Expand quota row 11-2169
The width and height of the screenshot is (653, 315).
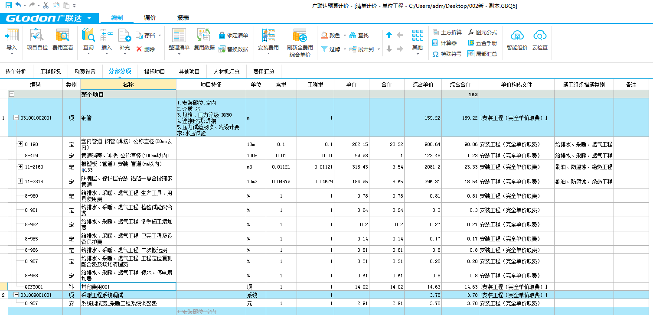tap(20, 166)
